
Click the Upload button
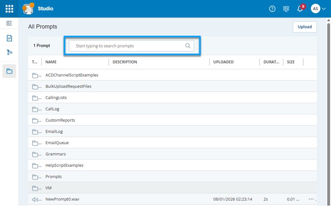click(x=304, y=27)
